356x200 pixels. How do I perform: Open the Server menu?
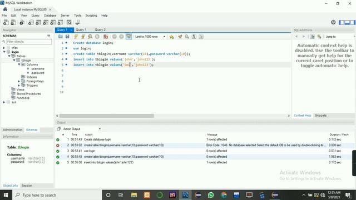coord(65,16)
